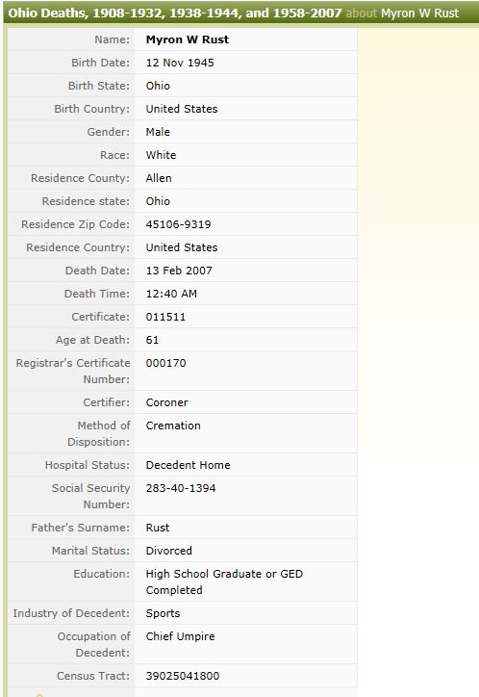This screenshot has height=697, width=479.
Task: Click the Divorced marital status value
Action: [168, 551]
